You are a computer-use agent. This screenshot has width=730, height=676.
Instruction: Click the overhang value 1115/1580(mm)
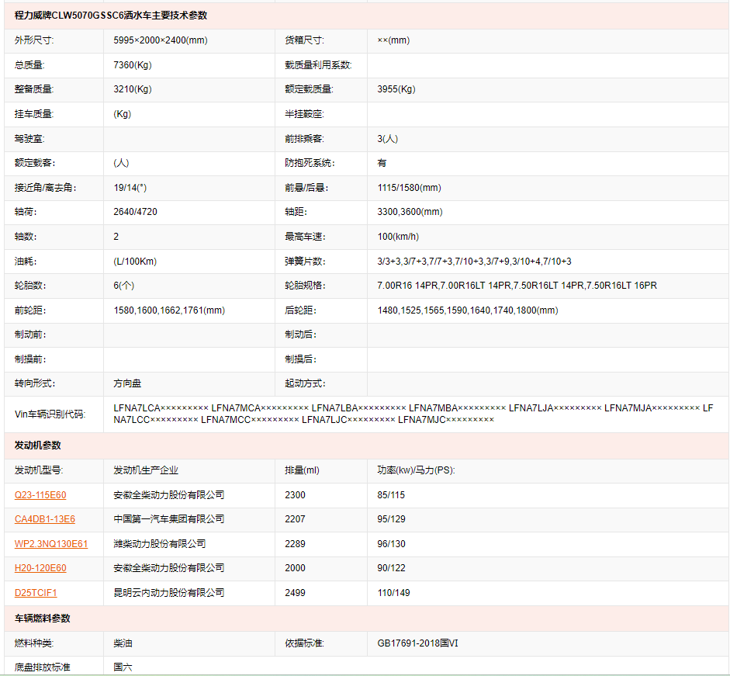click(x=410, y=188)
